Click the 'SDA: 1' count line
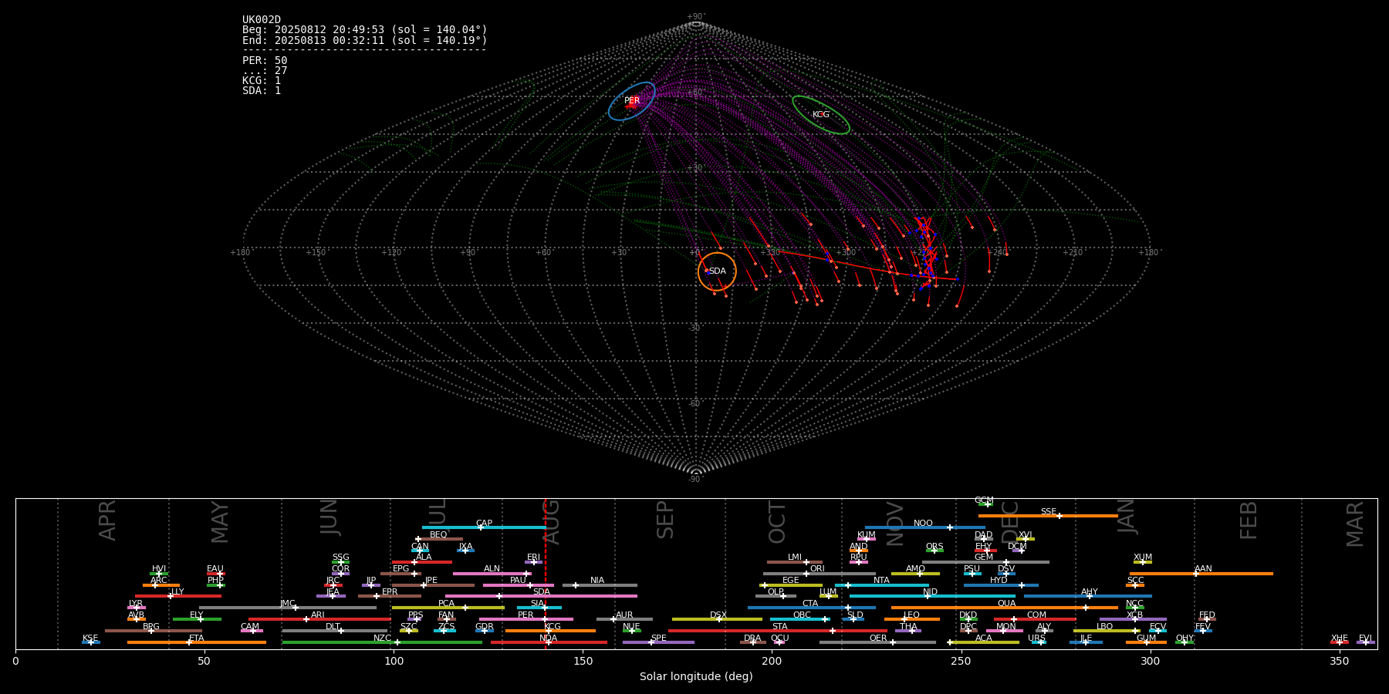Viewport: 1389px width, 694px height. click(262, 90)
